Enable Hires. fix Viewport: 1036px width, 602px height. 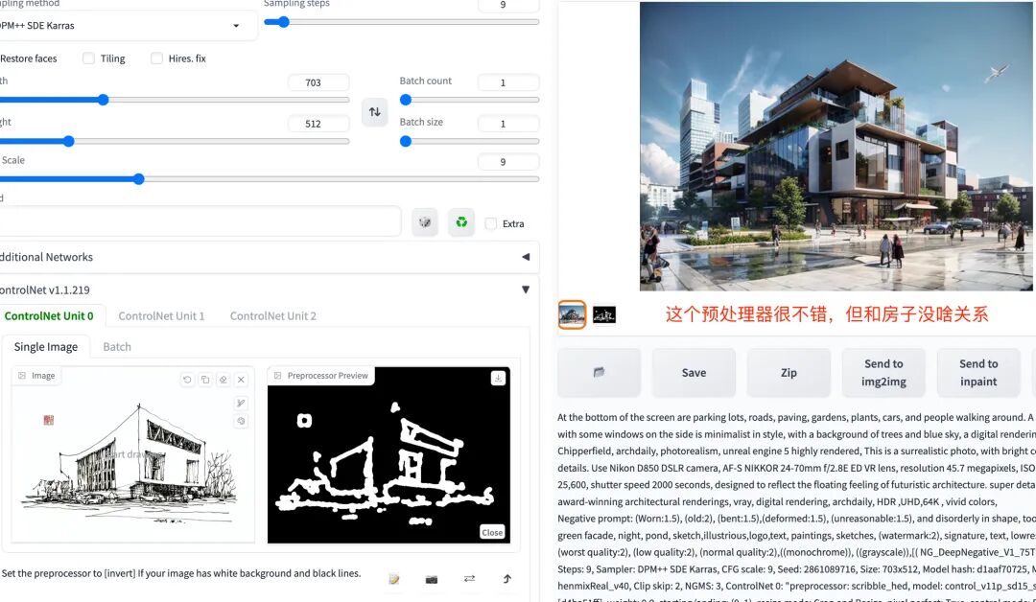point(156,58)
